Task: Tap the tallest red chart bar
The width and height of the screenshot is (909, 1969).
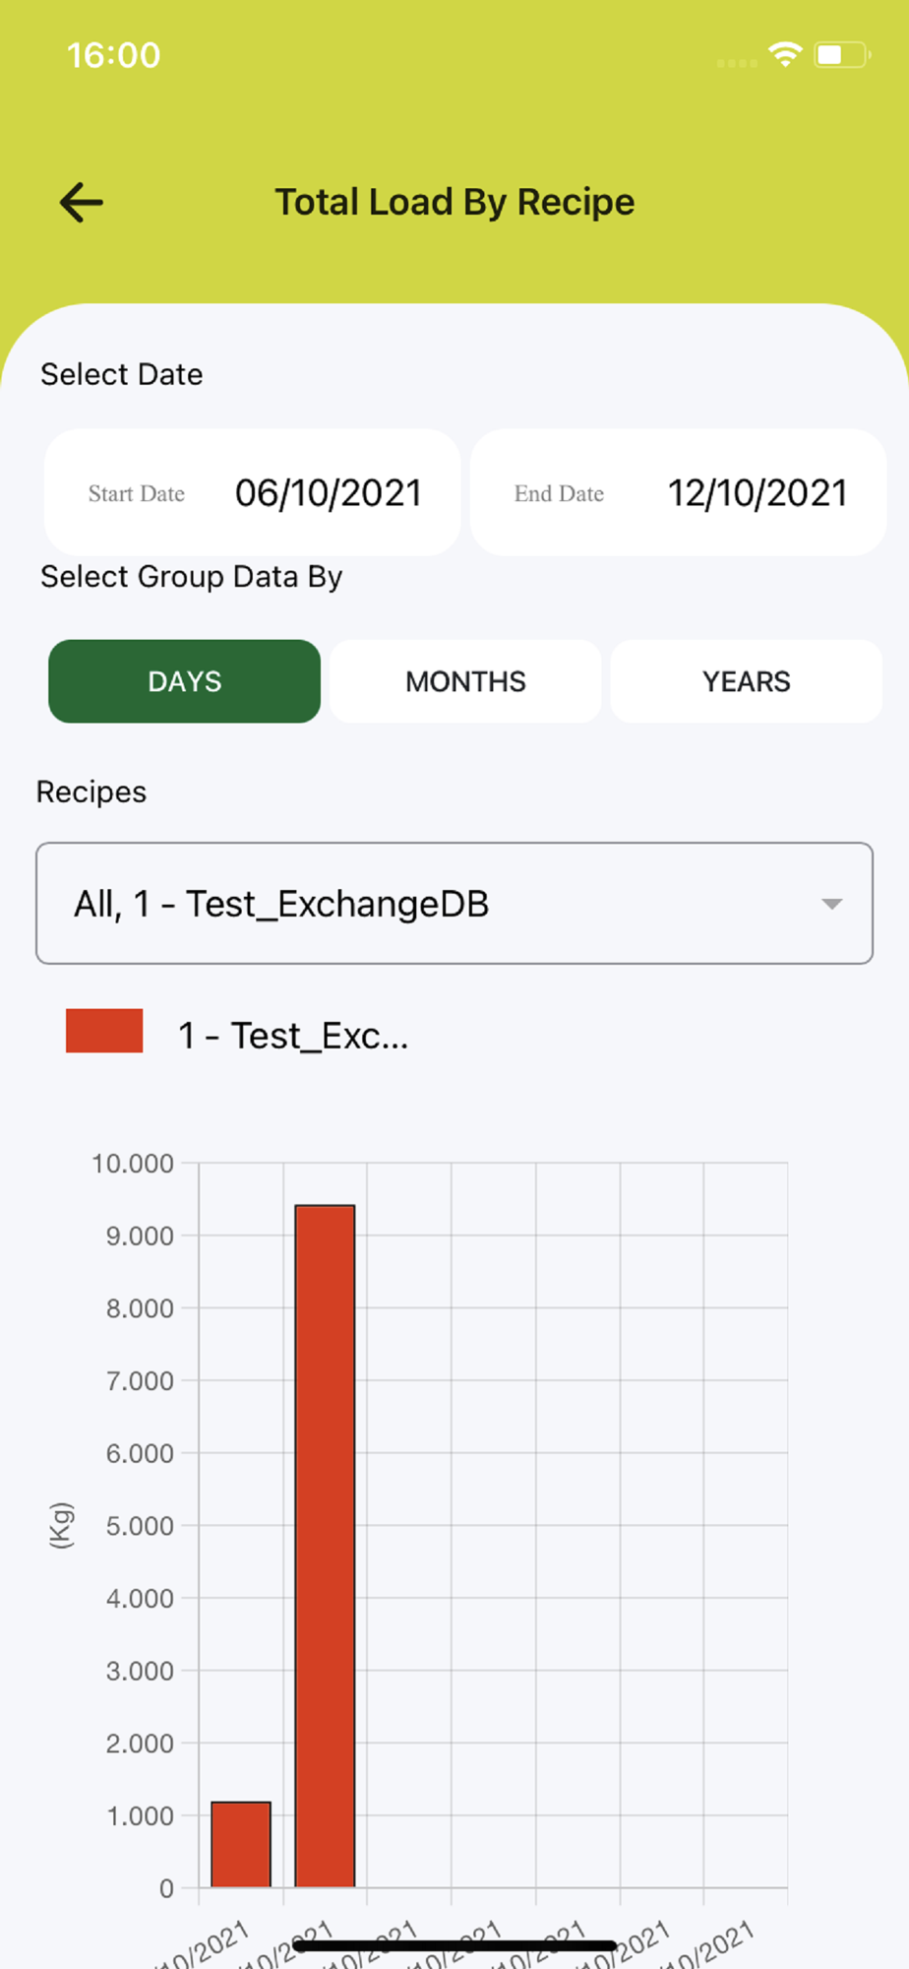Action: (325, 1546)
